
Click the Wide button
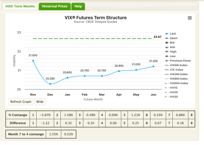40,102
